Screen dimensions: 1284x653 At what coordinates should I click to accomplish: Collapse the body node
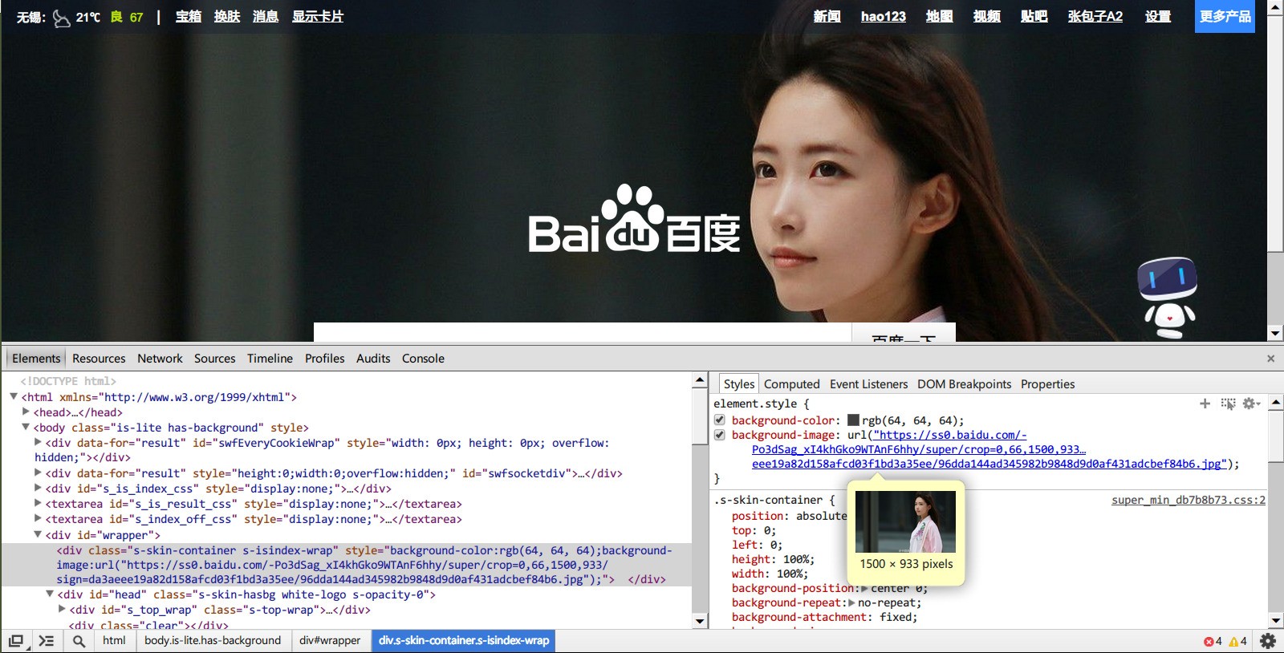[x=26, y=428]
